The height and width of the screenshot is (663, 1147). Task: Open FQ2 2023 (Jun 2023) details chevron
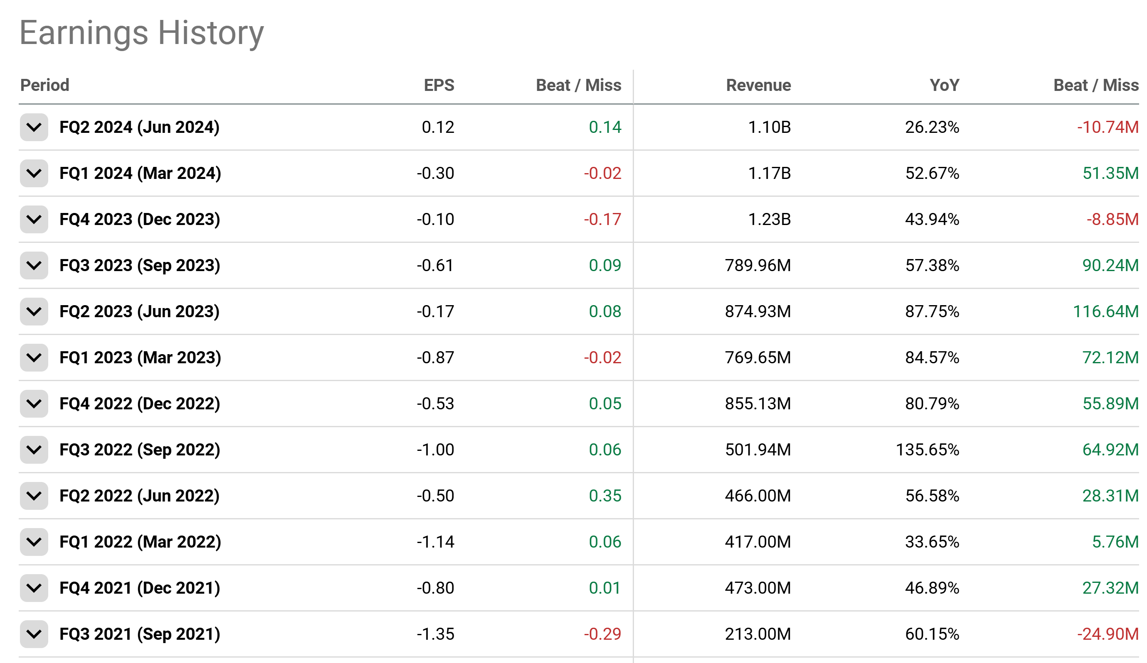(34, 312)
